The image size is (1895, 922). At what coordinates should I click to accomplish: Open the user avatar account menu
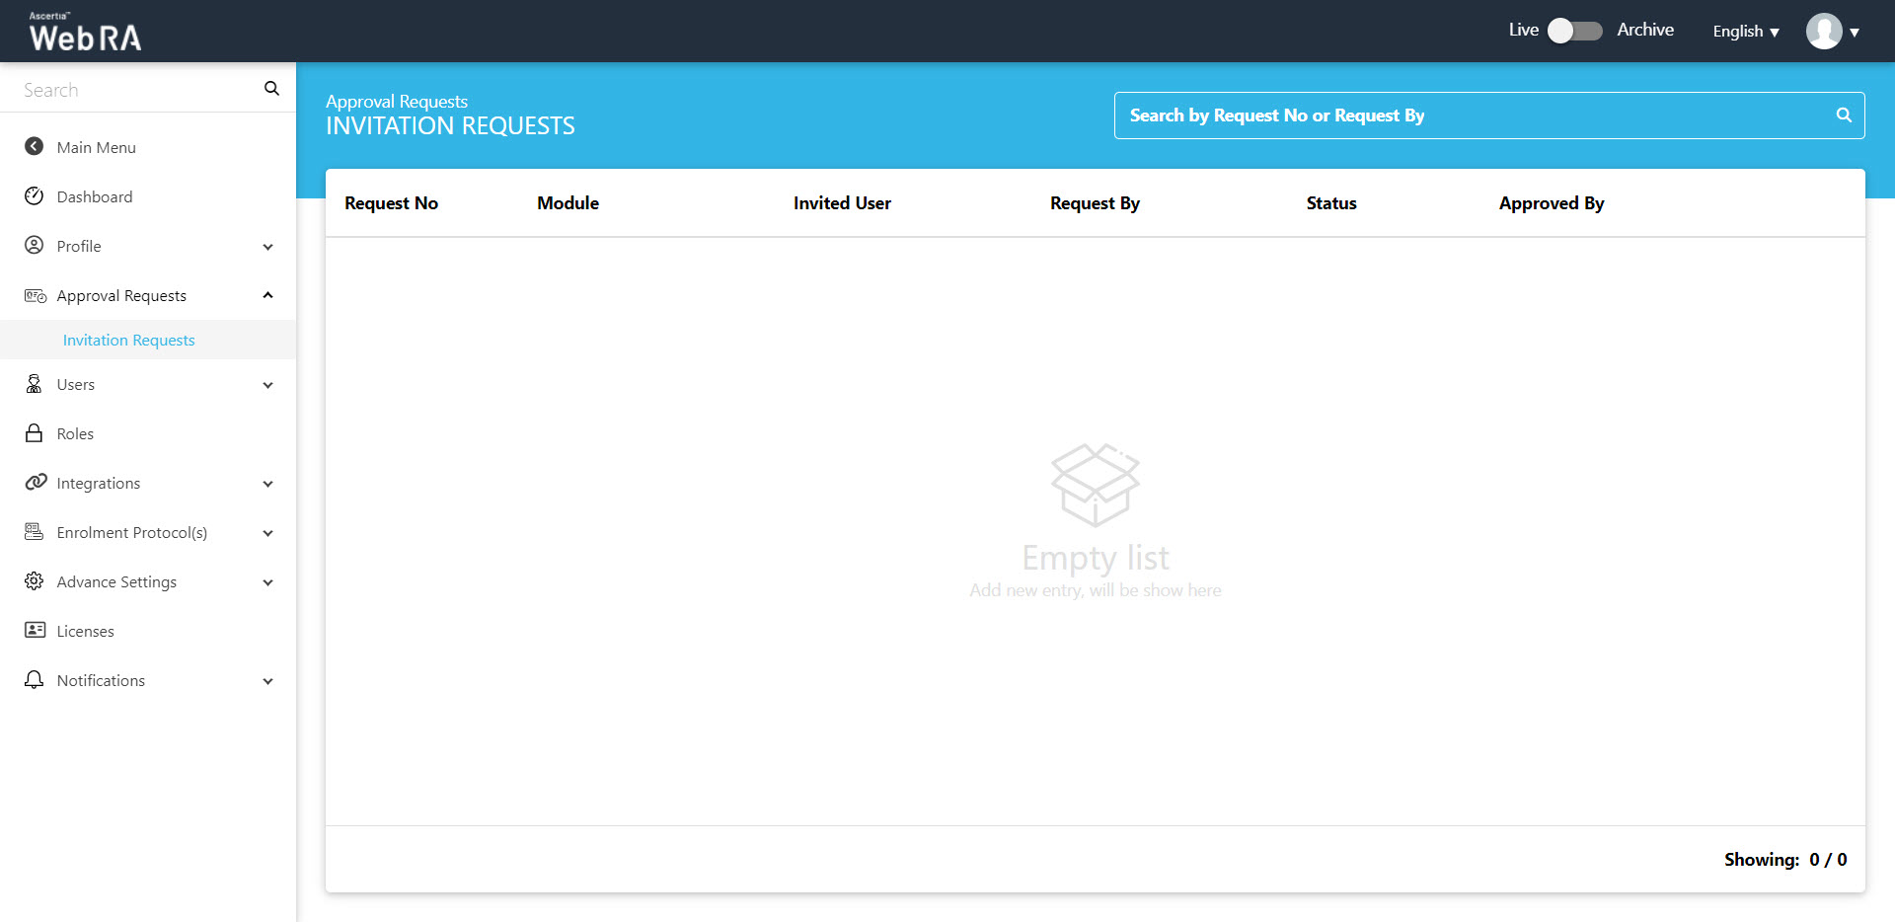(x=1832, y=32)
